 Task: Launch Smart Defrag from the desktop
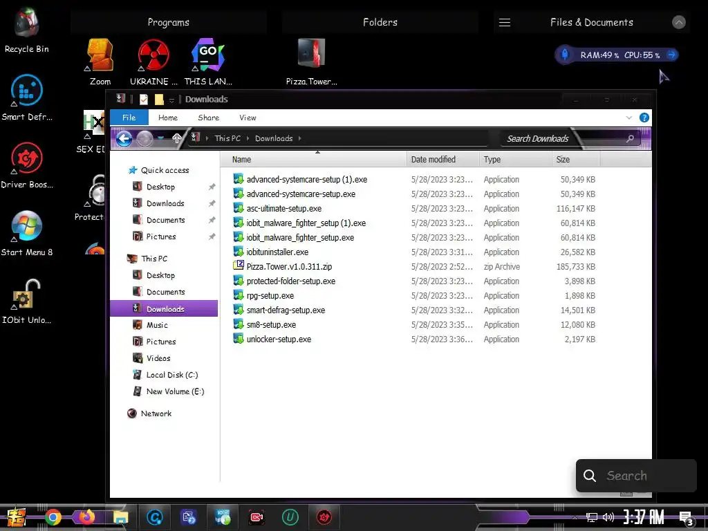pyautogui.click(x=27, y=98)
